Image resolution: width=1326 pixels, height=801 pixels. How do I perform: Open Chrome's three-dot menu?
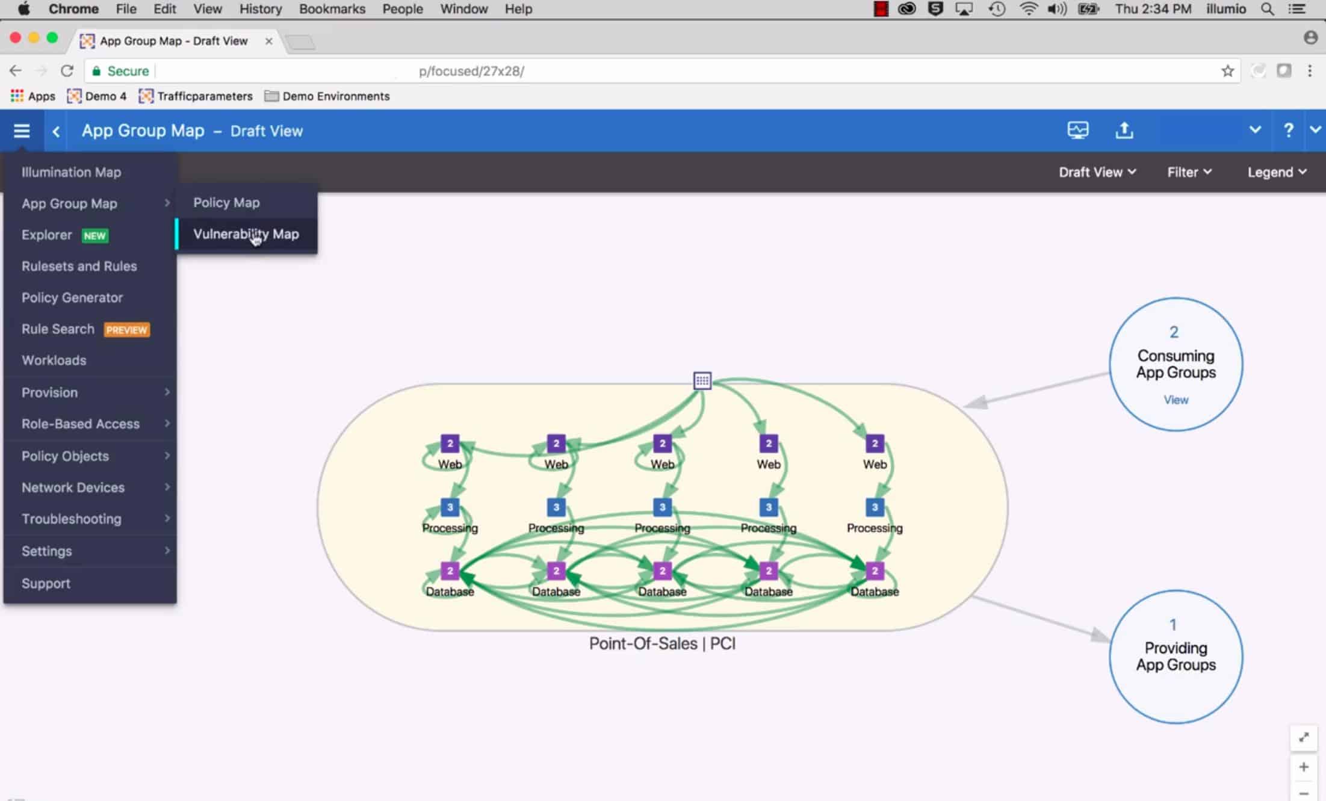click(1310, 71)
